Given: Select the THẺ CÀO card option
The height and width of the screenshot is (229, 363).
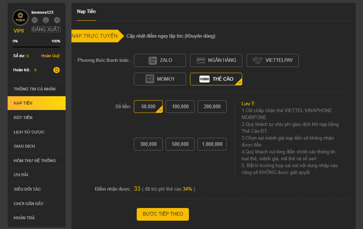Looking at the screenshot, I should [x=216, y=79].
